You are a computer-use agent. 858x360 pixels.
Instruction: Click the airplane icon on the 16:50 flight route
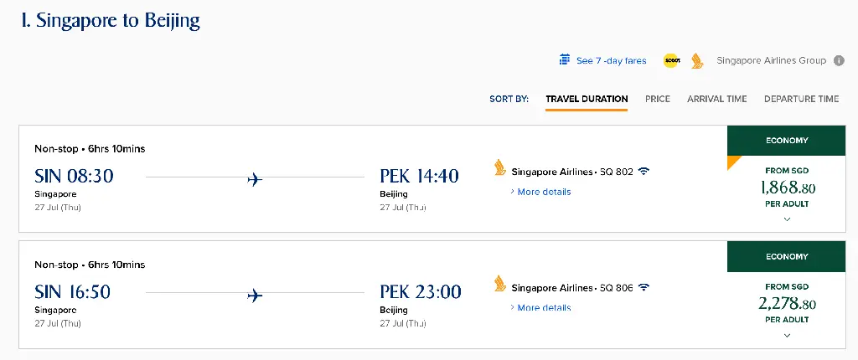[255, 296]
